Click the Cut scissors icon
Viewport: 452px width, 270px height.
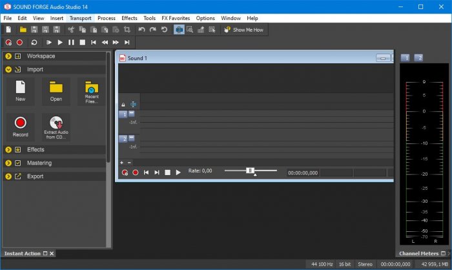click(71, 30)
